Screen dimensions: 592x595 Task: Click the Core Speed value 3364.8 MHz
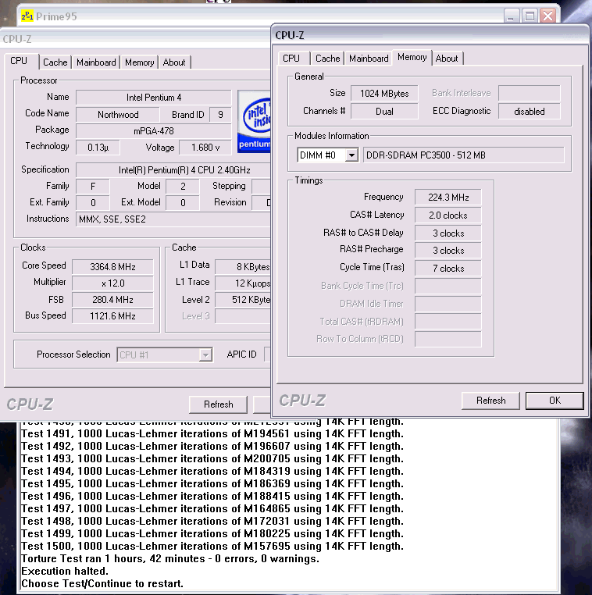coord(112,267)
